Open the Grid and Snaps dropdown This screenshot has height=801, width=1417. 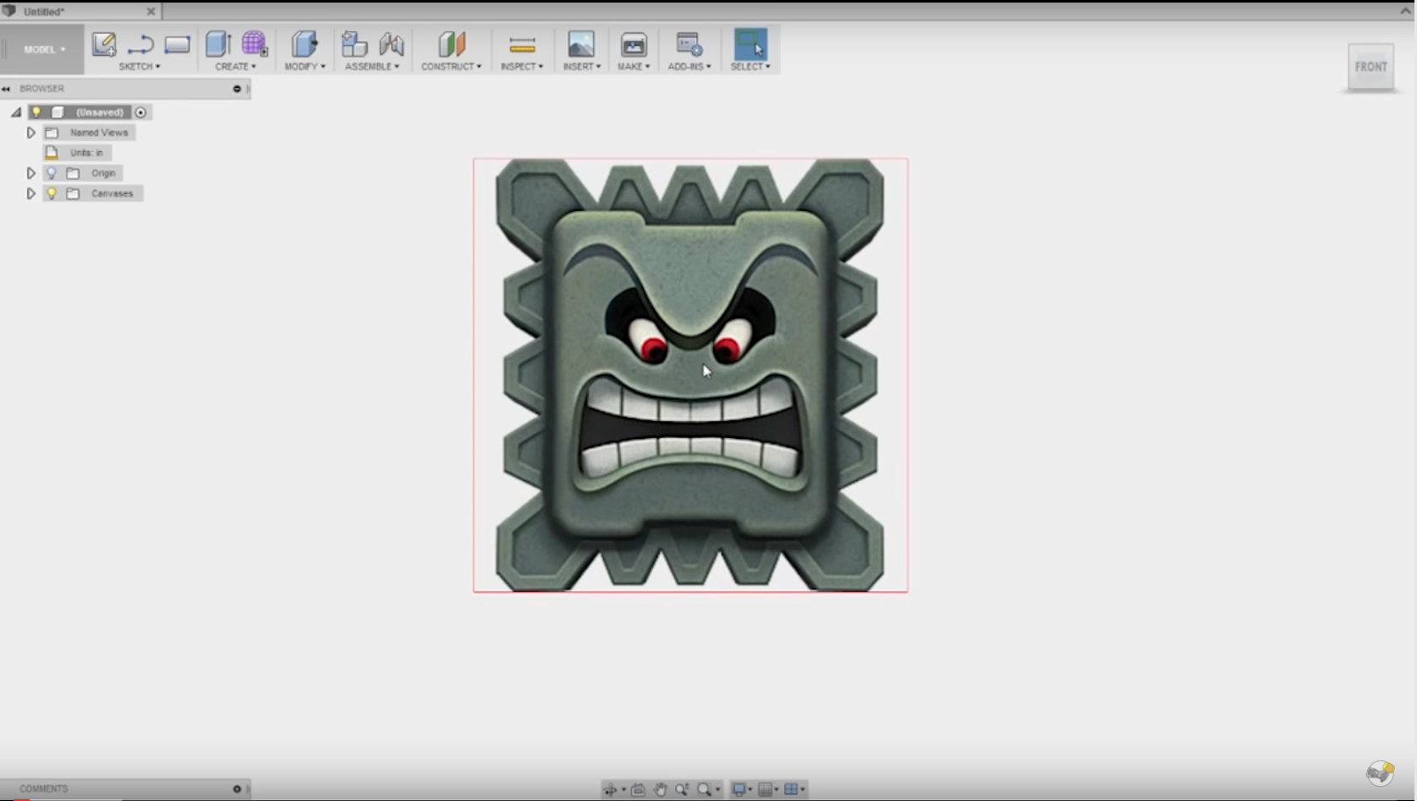coord(766,789)
